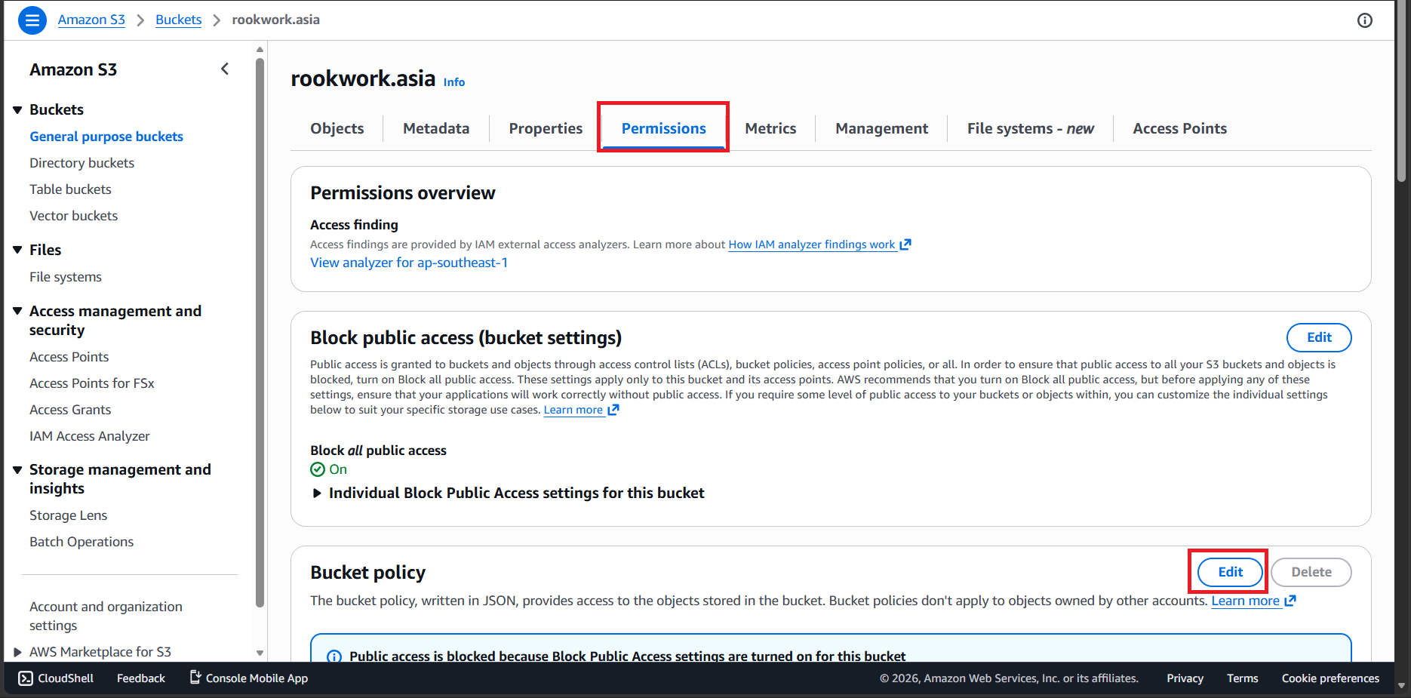
Task: Expand AWS Marketplace for S3 section
Action: click(17, 652)
